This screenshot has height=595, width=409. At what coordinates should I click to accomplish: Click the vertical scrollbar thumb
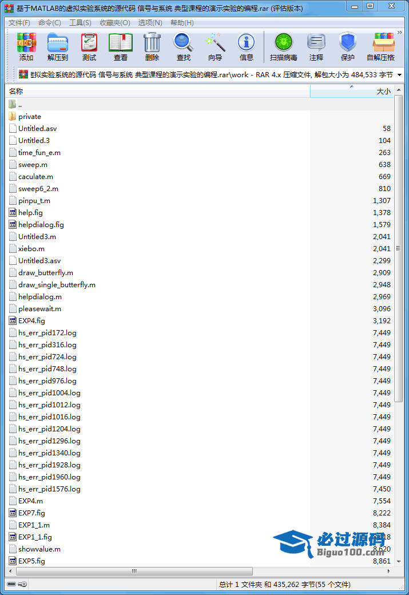click(x=398, y=248)
